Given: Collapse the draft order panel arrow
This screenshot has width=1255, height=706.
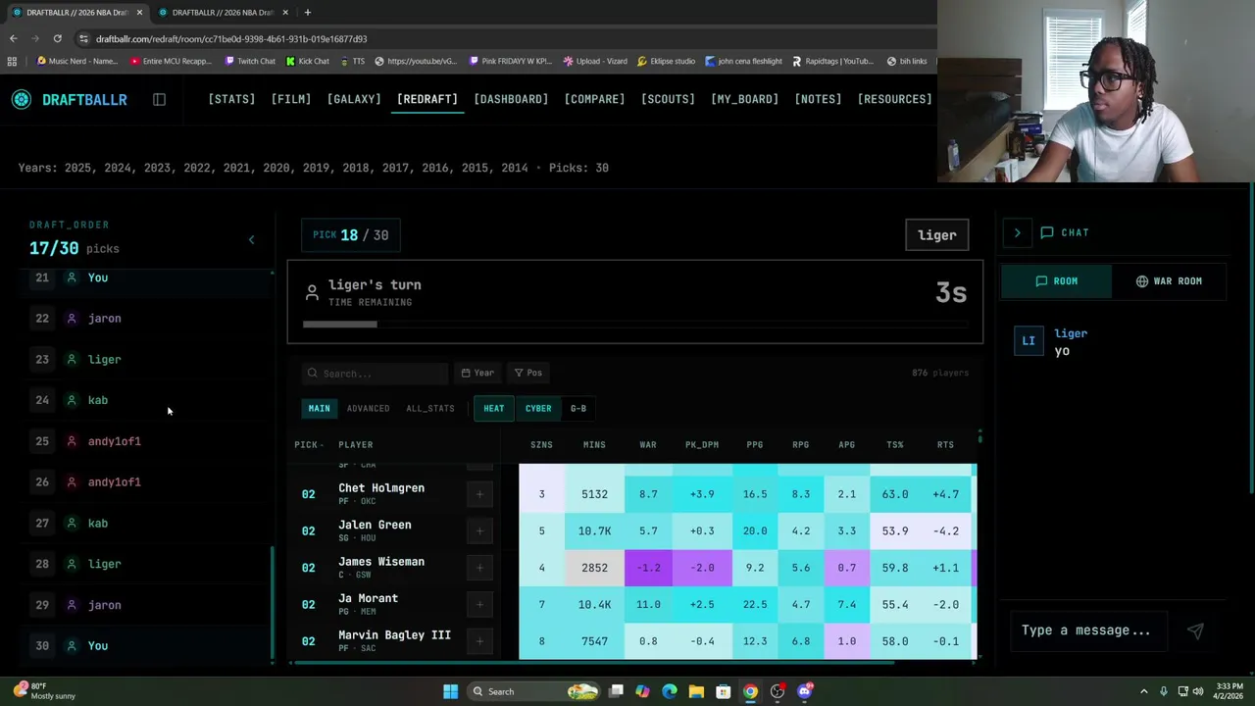Looking at the screenshot, I should point(251,239).
